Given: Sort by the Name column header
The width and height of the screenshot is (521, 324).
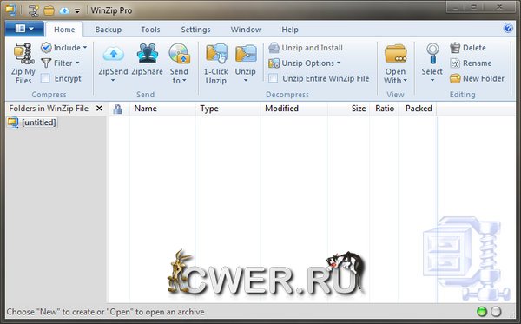Looking at the screenshot, I should pos(162,109).
